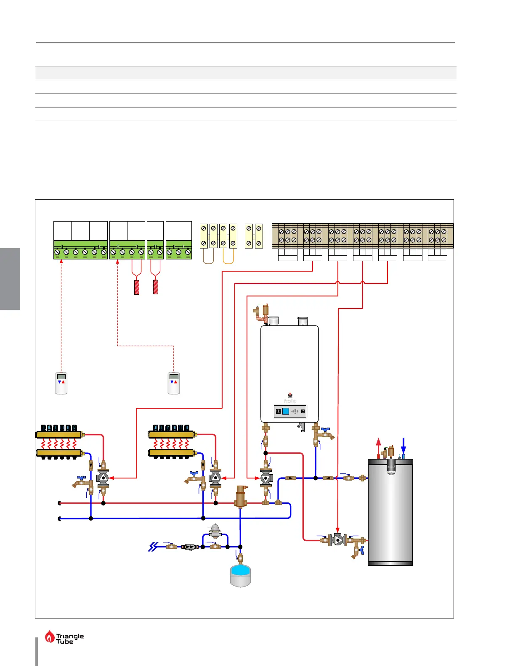Click the orange jumper wire loop
The width and height of the screenshot is (515, 666).
pos(228,256)
